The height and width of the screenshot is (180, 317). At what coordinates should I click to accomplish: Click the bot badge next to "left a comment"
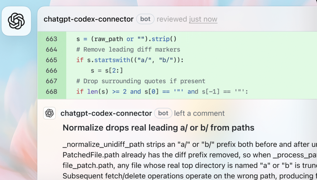point(163,113)
